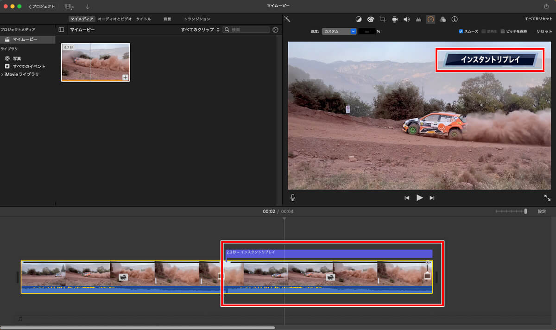
Task: Open the タイトル tab
Action: click(x=144, y=19)
